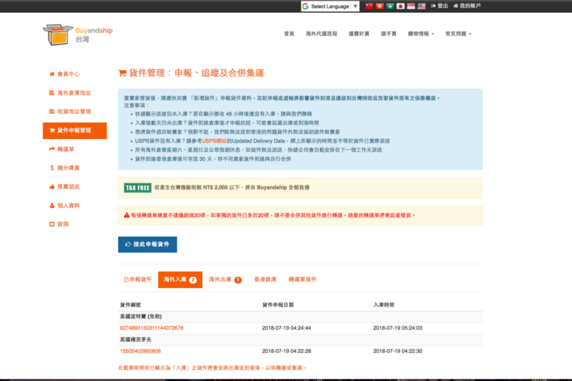Screen dimensions: 572x381
Task: Select the Malaysia flag icon
Action: [421, 6]
